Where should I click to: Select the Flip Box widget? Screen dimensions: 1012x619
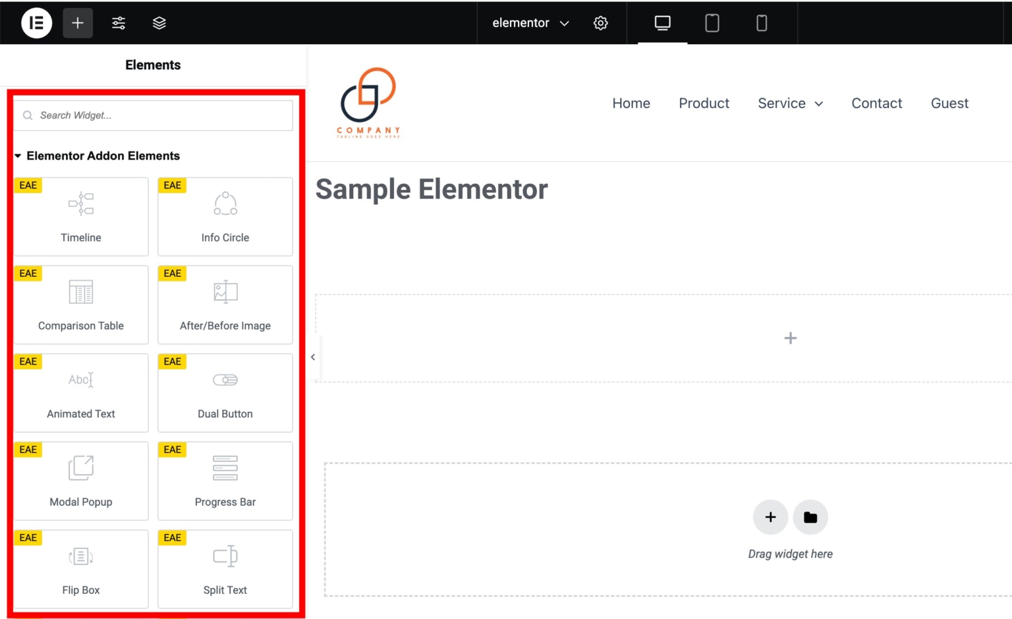(x=81, y=569)
